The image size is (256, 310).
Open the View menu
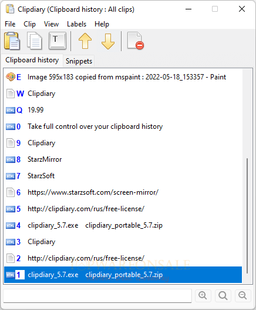(51, 24)
